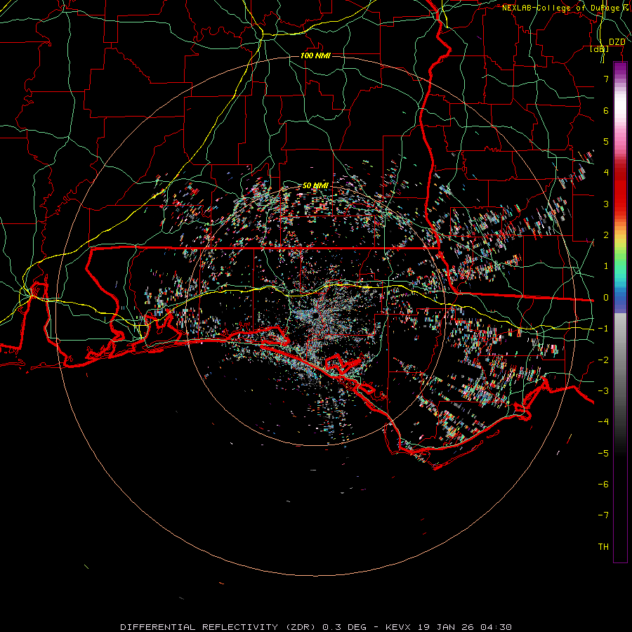Select the -2 value on the dB scale

point(603,360)
